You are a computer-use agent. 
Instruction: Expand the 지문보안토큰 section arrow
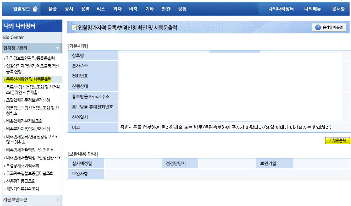click(58, 200)
